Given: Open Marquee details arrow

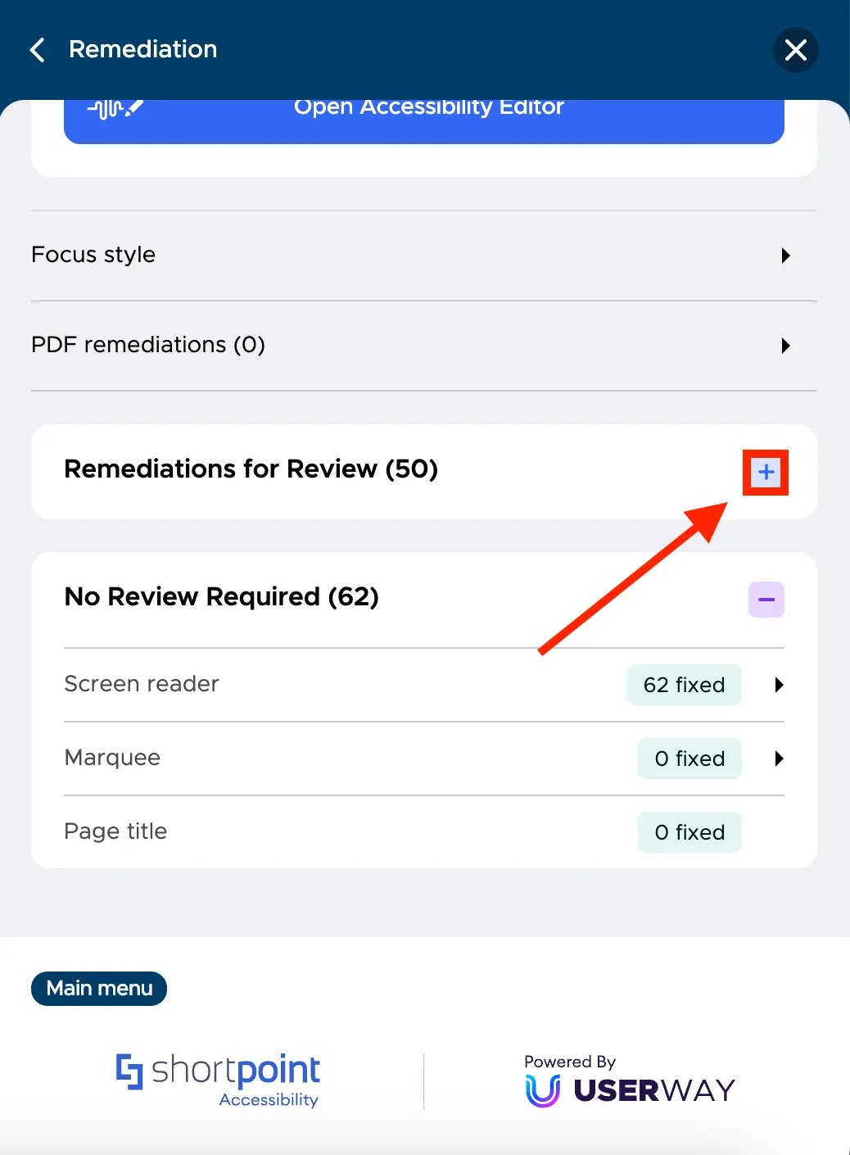Looking at the screenshot, I should click(x=779, y=759).
